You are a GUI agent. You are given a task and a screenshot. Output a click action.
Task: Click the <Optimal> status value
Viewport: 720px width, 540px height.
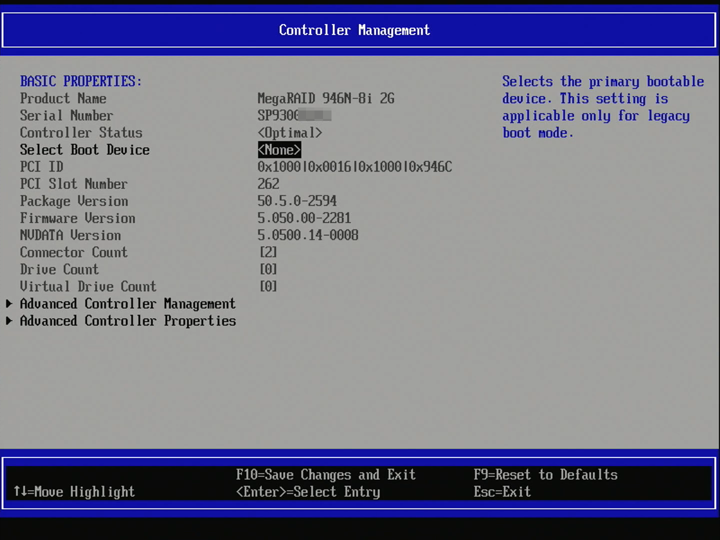point(290,132)
